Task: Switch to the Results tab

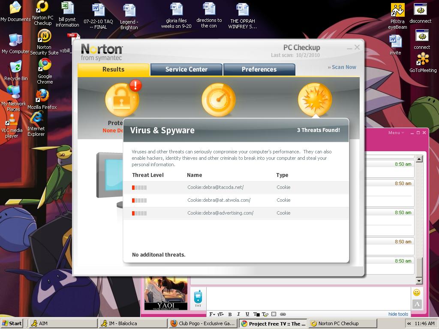Action: pos(113,69)
